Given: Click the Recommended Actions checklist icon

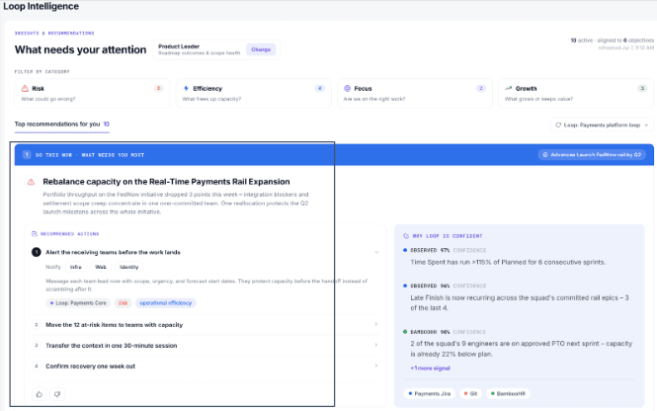Looking at the screenshot, I should pyautogui.click(x=35, y=234).
